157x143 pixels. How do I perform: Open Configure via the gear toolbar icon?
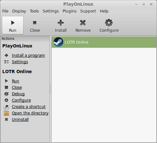(109, 23)
